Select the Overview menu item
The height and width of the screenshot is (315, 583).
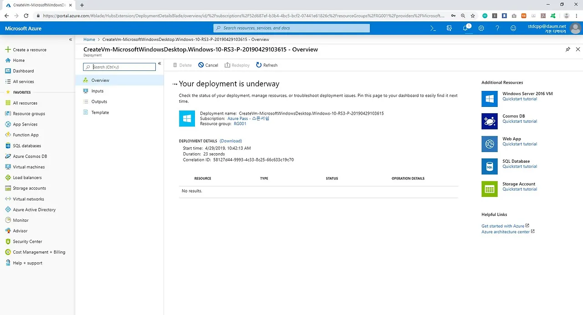(x=119, y=80)
